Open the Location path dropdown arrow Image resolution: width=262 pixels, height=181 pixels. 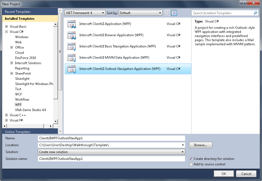click(183, 145)
